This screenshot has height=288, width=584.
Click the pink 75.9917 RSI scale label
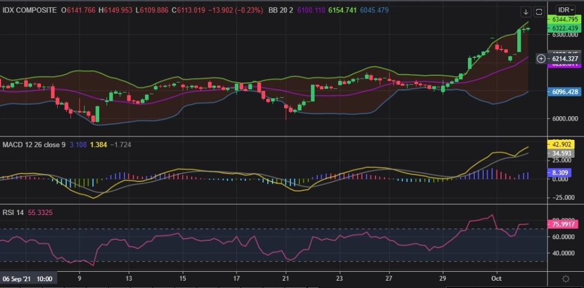click(563, 225)
